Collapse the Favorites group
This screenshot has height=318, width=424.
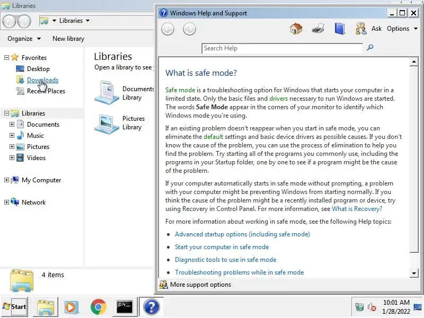[6, 57]
